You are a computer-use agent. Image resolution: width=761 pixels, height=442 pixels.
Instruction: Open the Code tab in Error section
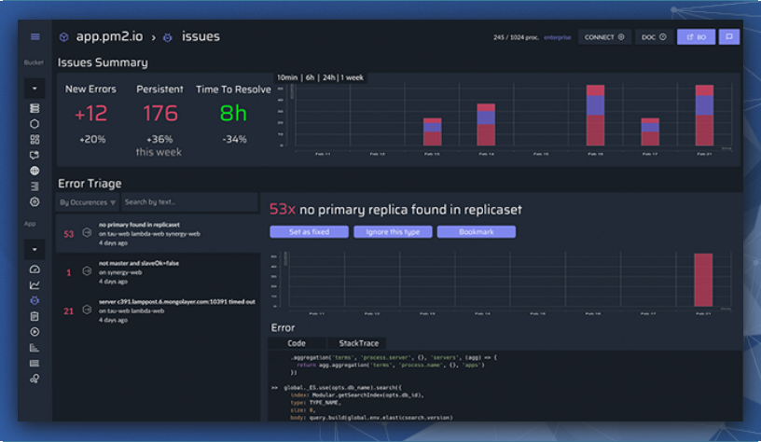tap(297, 343)
